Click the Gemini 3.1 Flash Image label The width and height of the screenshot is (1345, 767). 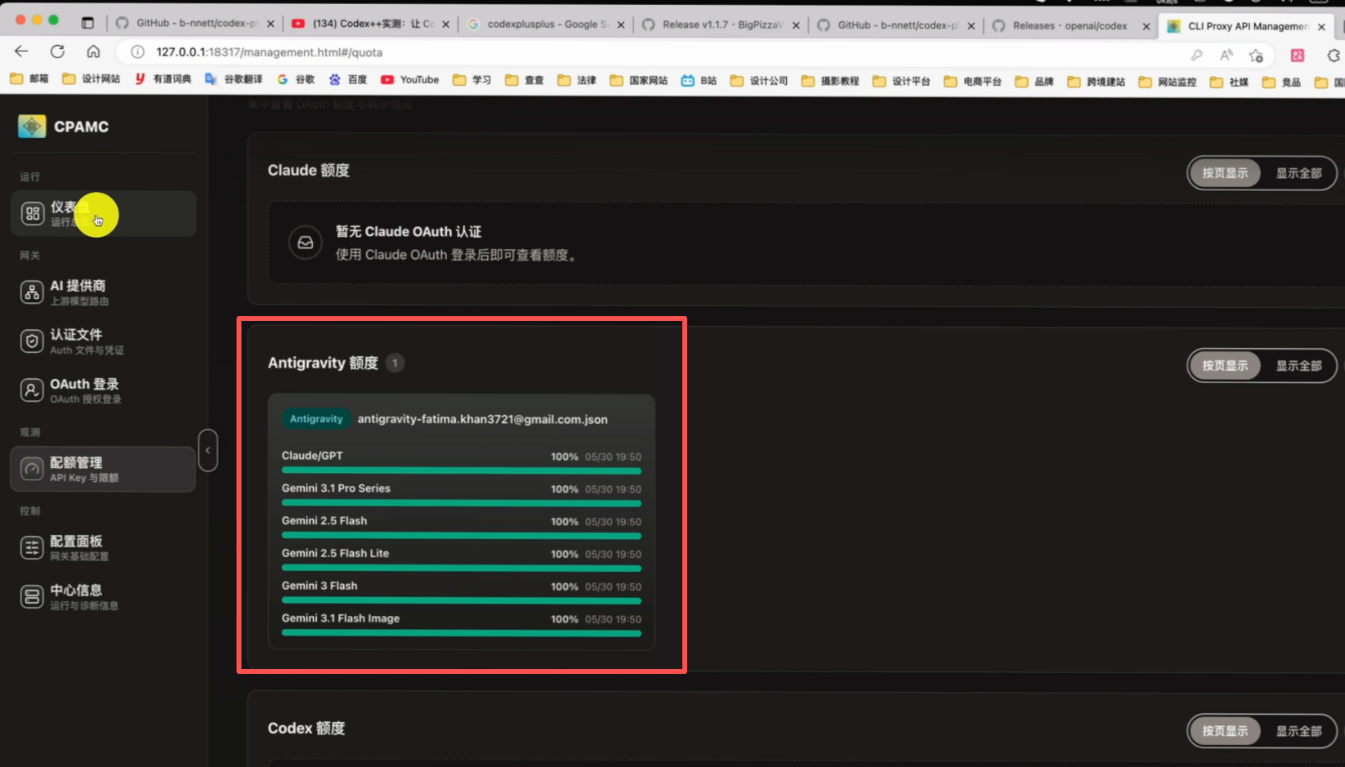(x=341, y=618)
